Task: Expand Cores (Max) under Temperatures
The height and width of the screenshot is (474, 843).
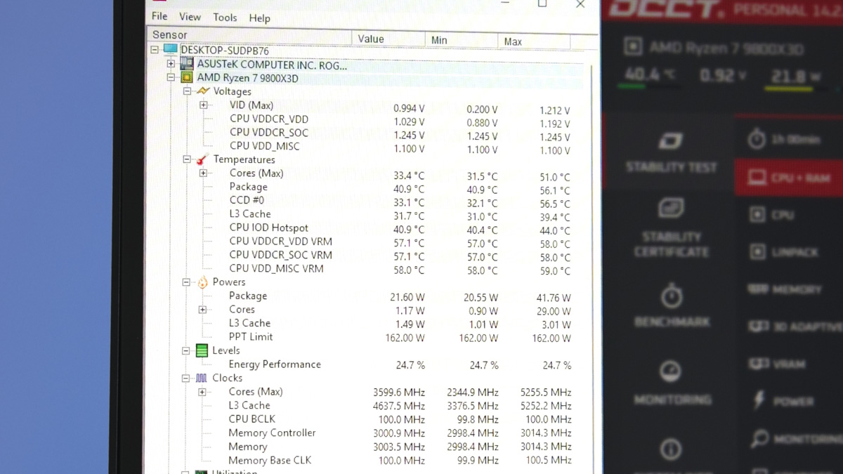Action: pos(203,173)
